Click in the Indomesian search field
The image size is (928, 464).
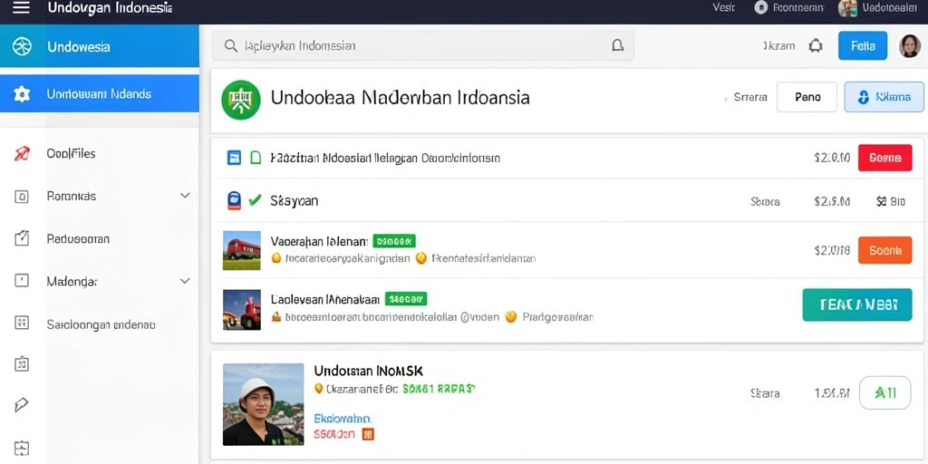423,45
